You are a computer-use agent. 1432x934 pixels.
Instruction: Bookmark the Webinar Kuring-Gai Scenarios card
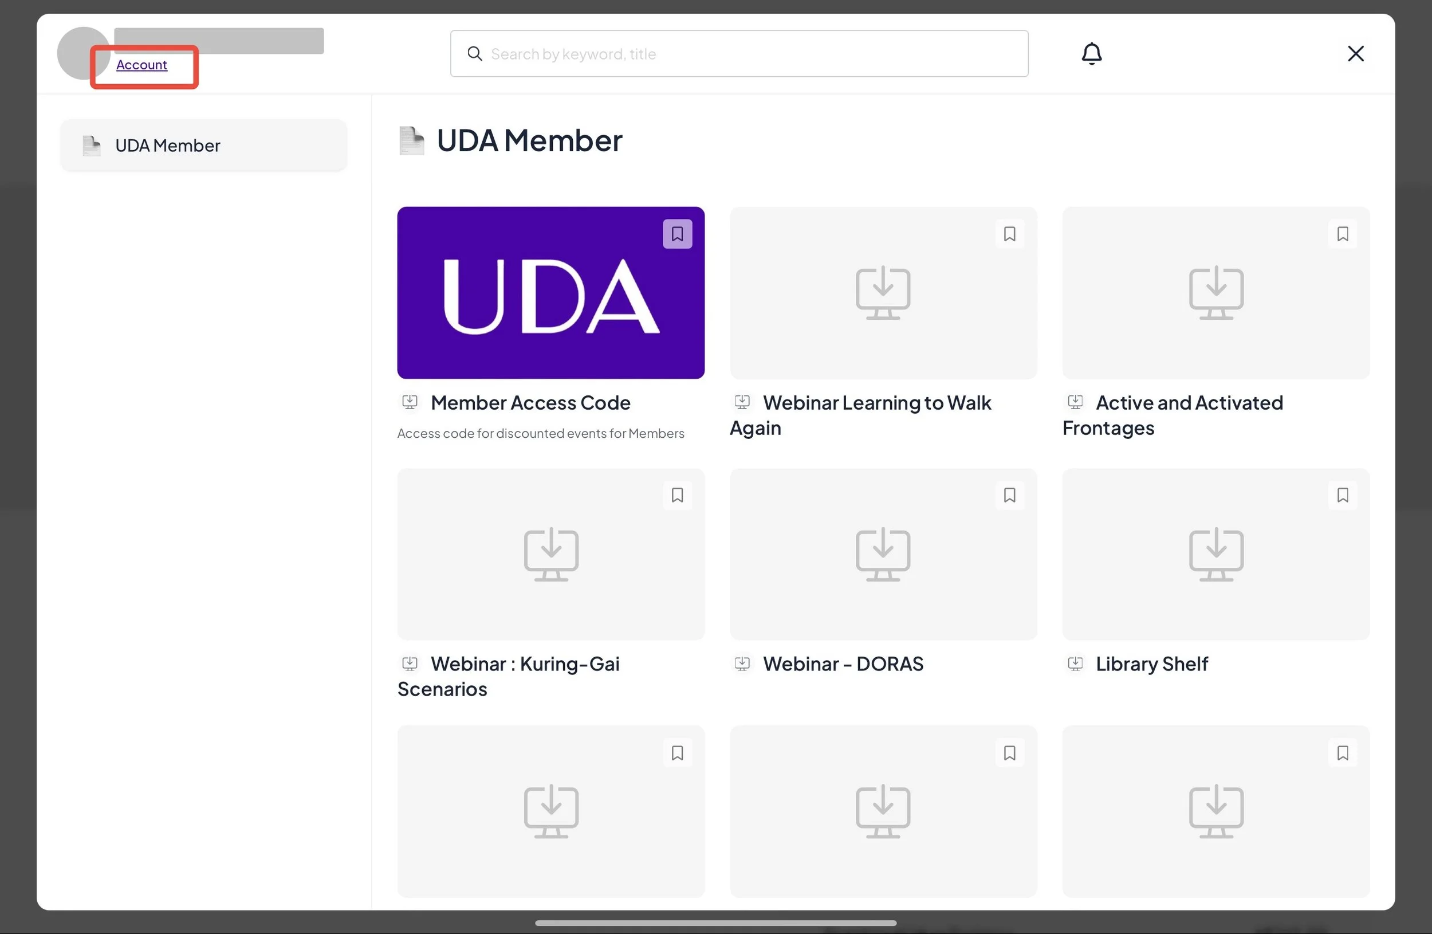pos(677,495)
